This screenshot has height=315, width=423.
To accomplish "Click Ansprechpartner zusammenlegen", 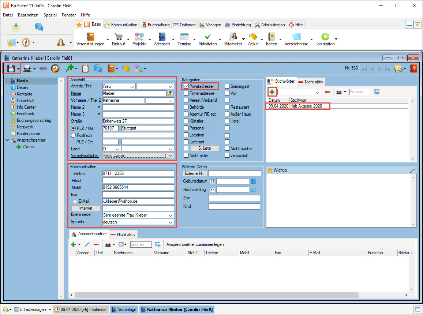I will pos(195,244).
